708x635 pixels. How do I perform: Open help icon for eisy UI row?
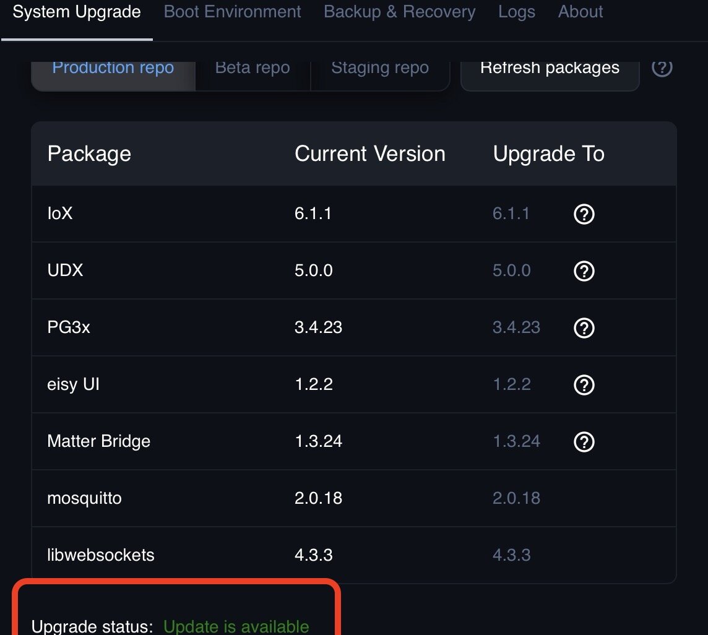tap(584, 385)
